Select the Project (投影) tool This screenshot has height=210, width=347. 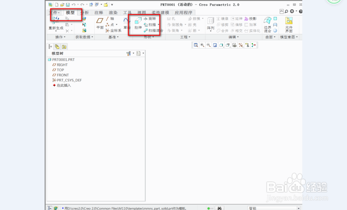(251, 19)
